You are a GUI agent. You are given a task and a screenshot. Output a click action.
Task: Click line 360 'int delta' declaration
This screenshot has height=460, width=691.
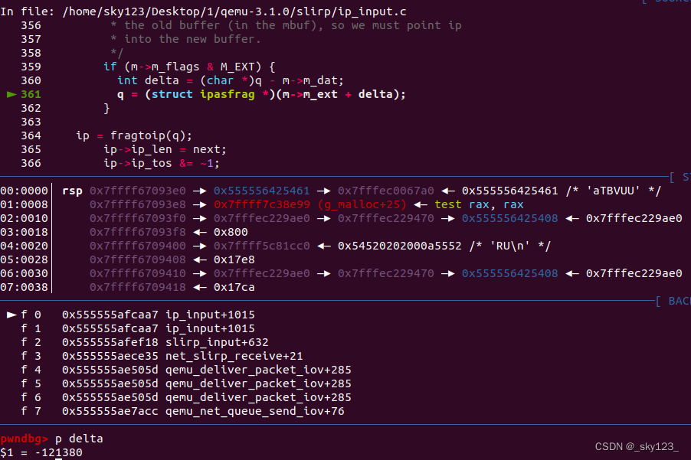[x=231, y=80]
